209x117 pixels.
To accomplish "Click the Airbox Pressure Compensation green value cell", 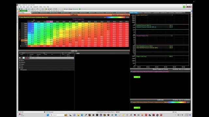I will coord(137,108).
